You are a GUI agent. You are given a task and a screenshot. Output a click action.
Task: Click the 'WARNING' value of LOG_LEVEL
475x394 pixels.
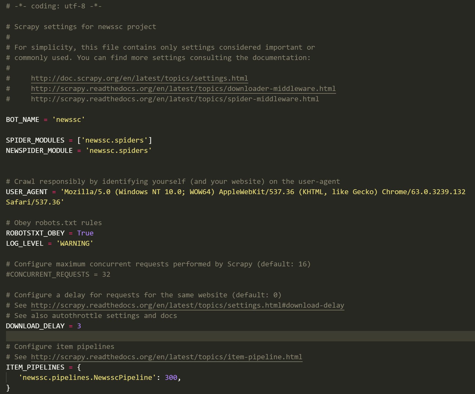click(x=75, y=244)
